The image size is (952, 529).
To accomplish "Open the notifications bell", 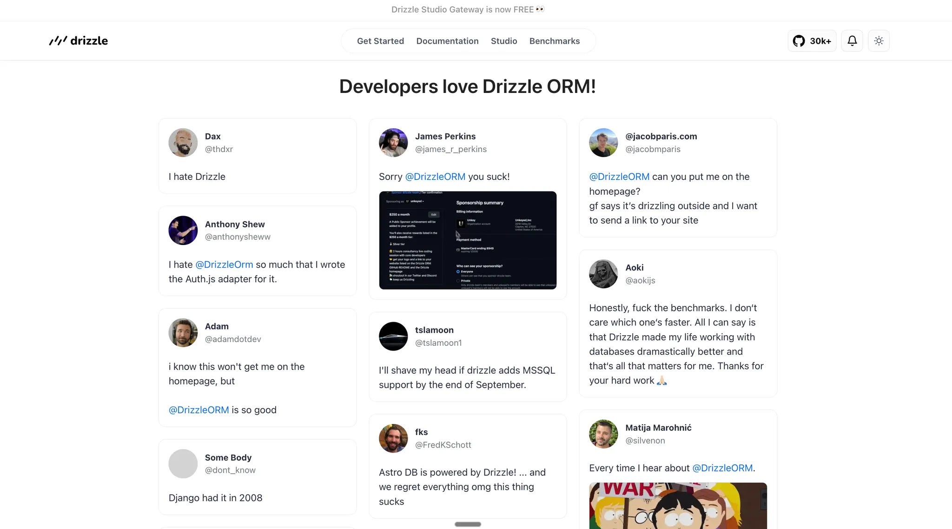I will (852, 41).
